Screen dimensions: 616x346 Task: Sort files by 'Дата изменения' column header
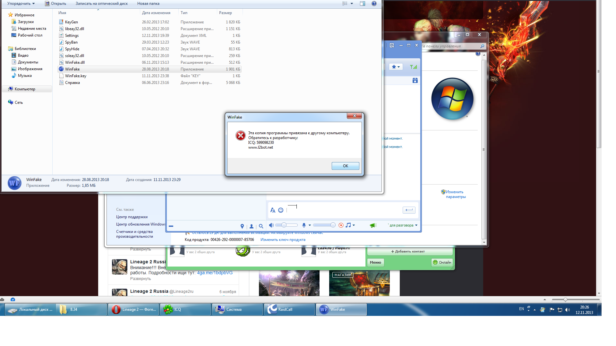coord(159,13)
